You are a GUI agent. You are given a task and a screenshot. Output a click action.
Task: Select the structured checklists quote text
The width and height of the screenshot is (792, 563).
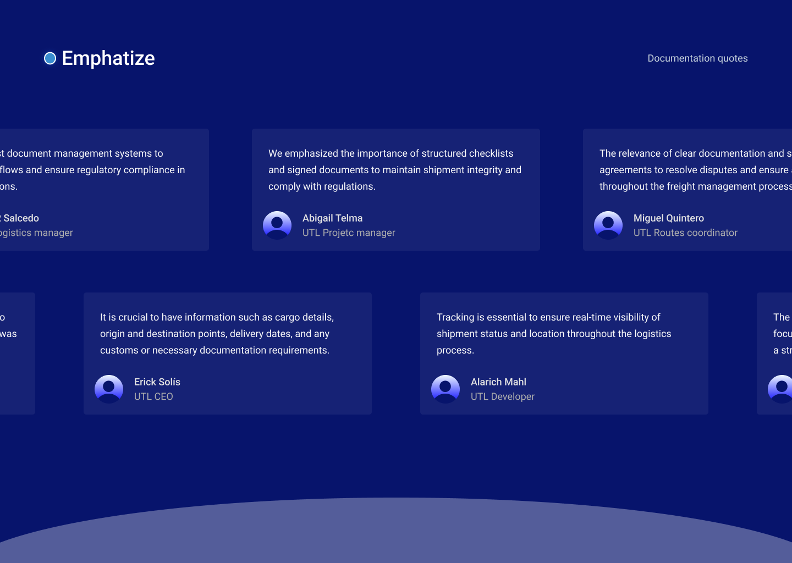click(x=394, y=170)
